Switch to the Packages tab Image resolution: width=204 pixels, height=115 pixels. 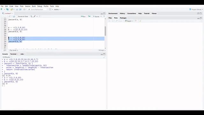(123, 18)
